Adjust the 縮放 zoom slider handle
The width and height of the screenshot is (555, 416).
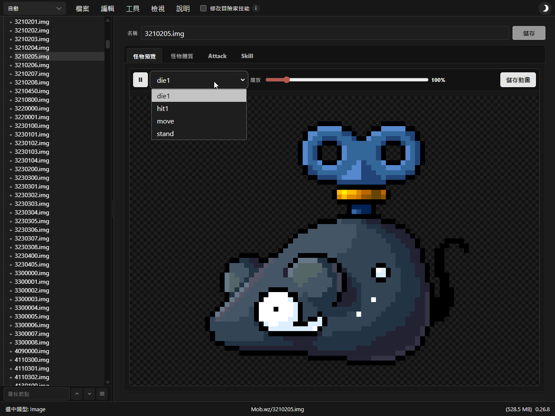287,80
